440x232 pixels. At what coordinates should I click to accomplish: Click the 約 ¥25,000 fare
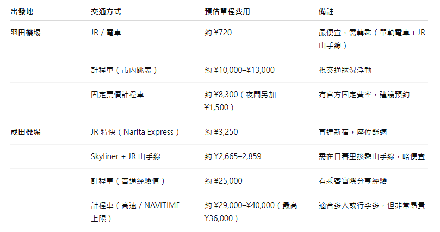224,181
